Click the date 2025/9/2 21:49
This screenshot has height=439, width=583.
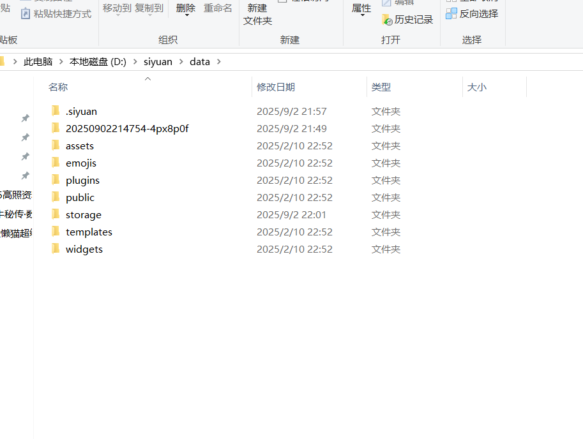(291, 128)
